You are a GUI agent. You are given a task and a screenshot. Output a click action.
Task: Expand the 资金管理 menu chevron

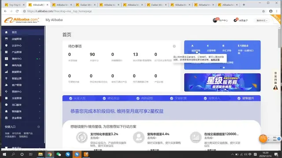point(40,118)
